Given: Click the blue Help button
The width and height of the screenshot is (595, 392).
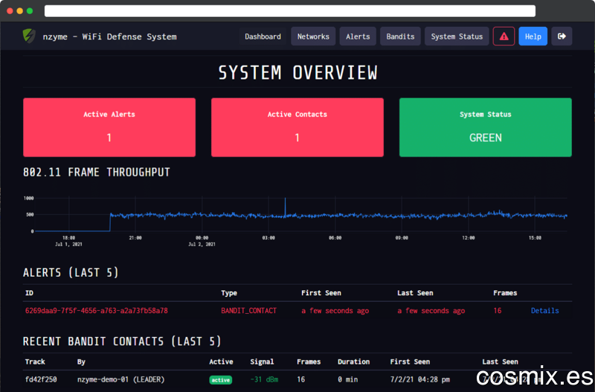Looking at the screenshot, I should (533, 36).
